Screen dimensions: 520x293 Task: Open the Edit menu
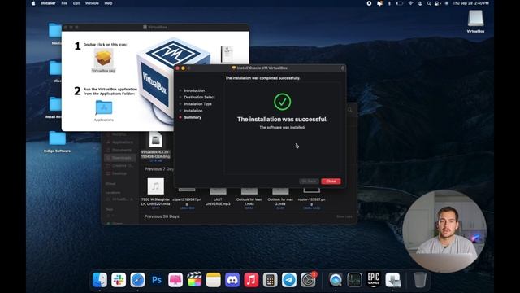pyautogui.click(x=76, y=3)
